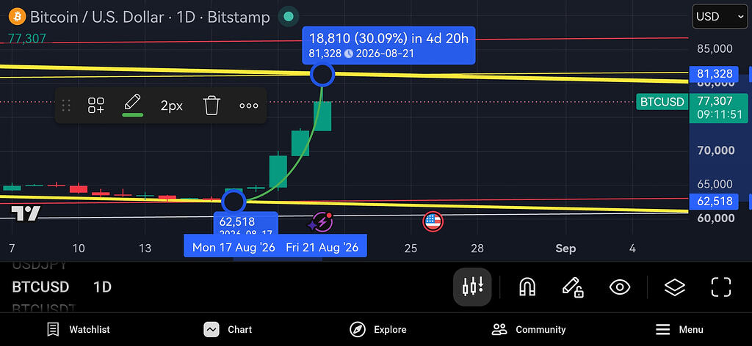
Task: Click the purple lightning event icon
Action: tap(321, 222)
